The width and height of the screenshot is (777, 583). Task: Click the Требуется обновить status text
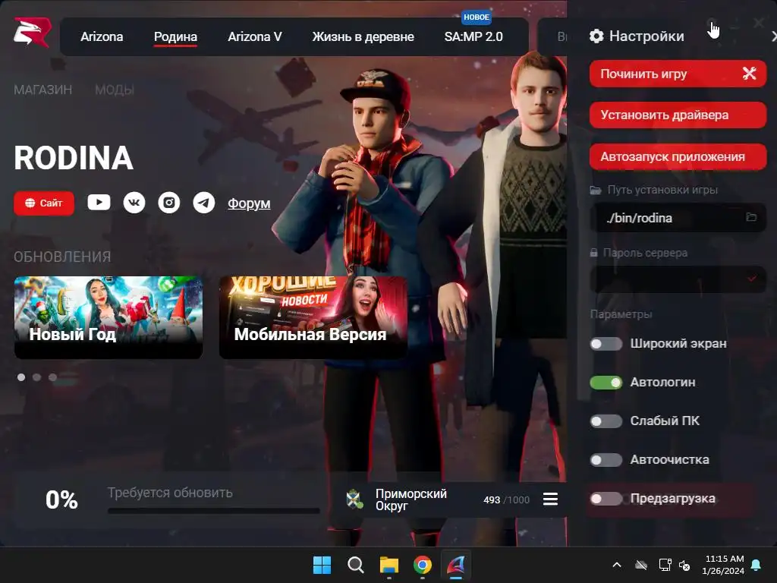[x=170, y=493]
